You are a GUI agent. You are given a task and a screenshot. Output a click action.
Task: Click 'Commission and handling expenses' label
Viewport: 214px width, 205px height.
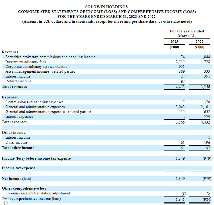click(x=35, y=102)
